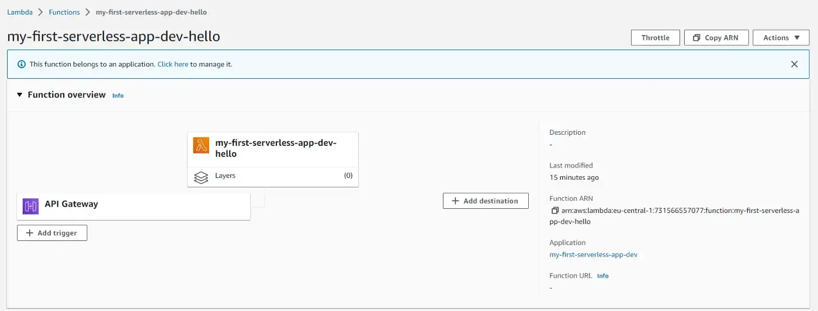Click the purple API Gateway icon
The image size is (818, 311).
coord(31,206)
